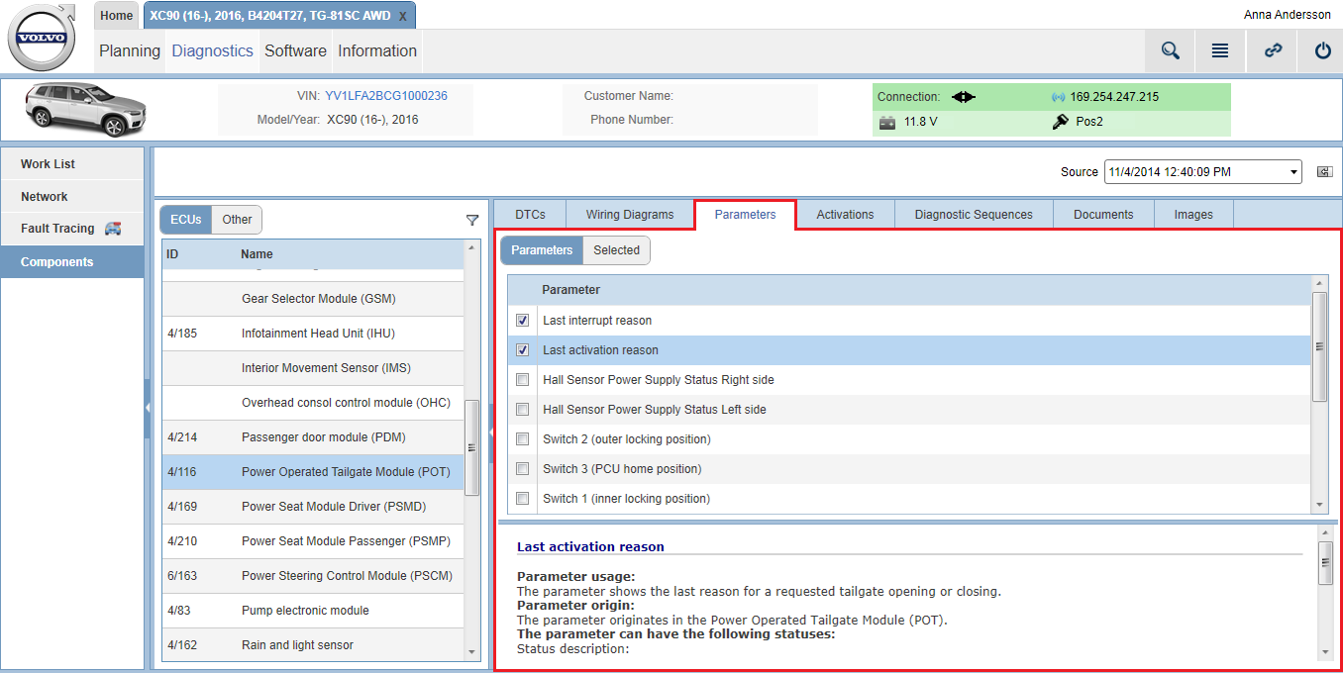Image resolution: width=1343 pixels, height=673 pixels.
Task: Click the icon beside Source dropdown
Action: tap(1324, 172)
